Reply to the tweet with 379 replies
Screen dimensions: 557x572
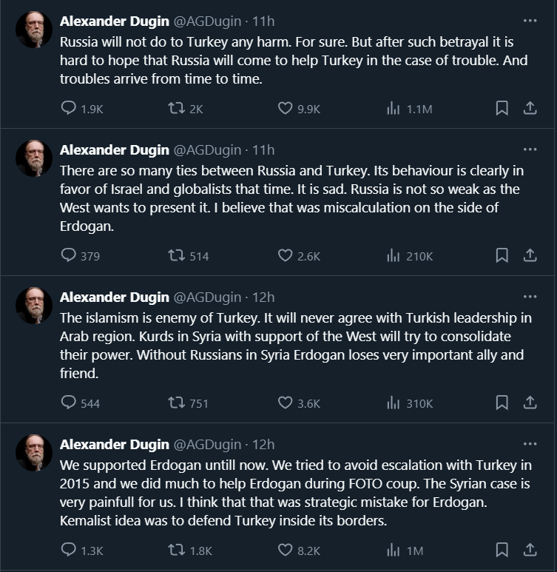click(69, 255)
